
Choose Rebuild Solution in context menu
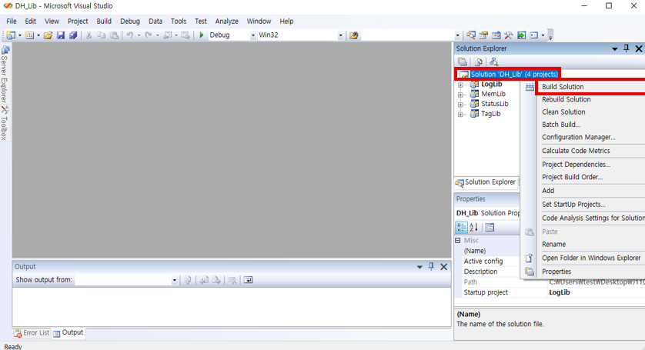coord(566,99)
